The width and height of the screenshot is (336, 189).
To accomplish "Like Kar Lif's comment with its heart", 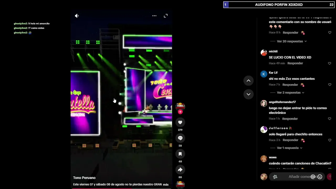I will (x=329, y=85).
